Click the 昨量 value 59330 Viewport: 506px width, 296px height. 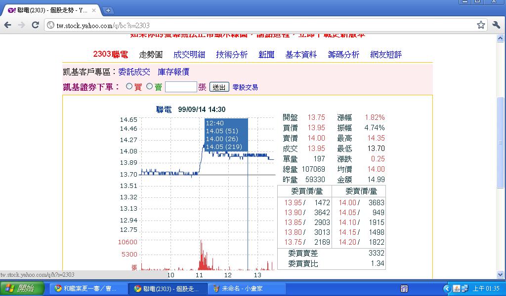(x=315, y=180)
